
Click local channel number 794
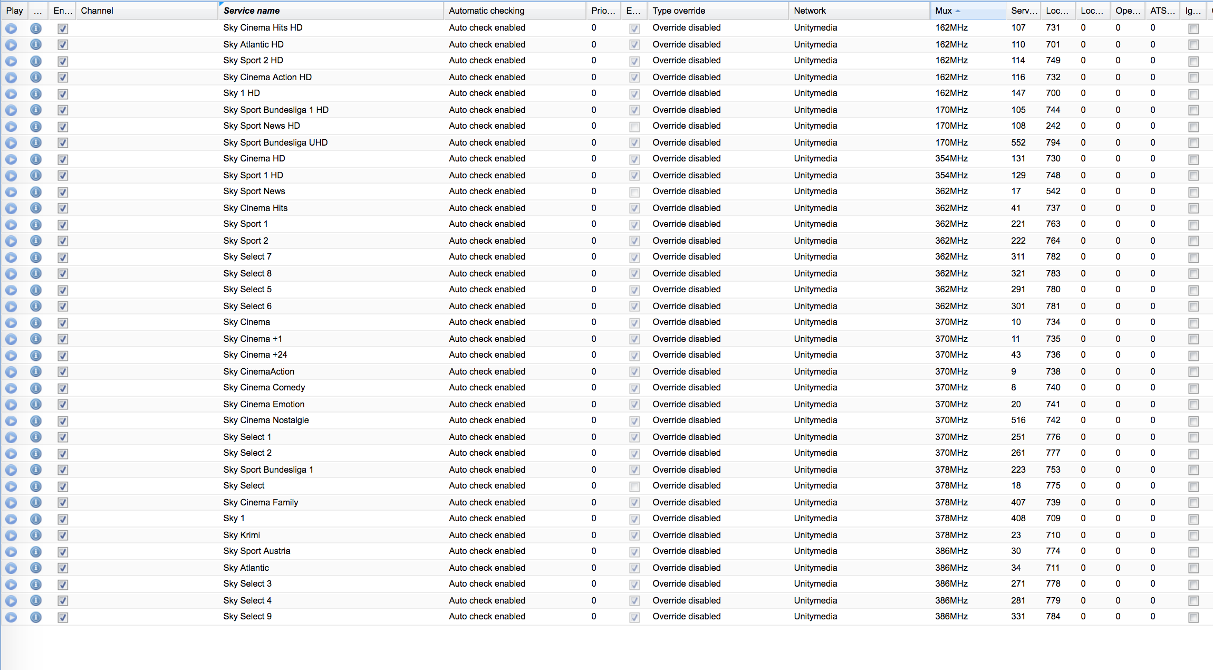[1053, 142]
